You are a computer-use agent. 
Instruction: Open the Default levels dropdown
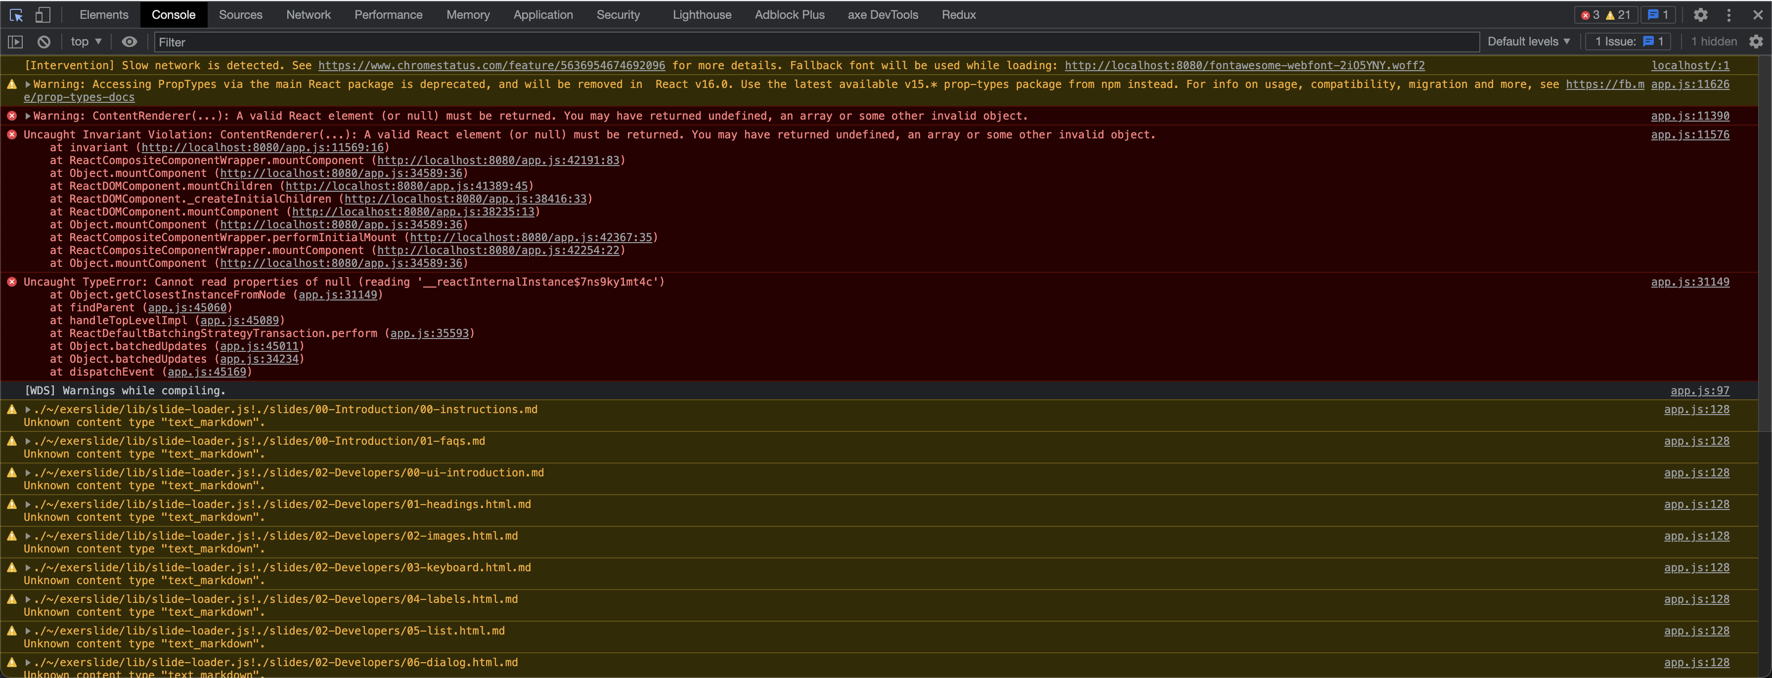pyautogui.click(x=1528, y=41)
